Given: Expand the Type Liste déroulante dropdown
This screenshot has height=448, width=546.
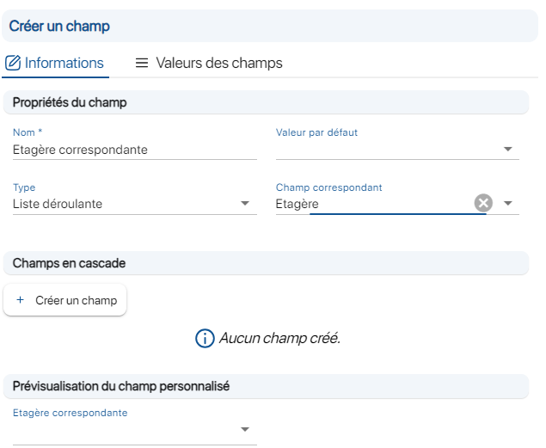Looking at the screenshot, I should tap(245, 203).
